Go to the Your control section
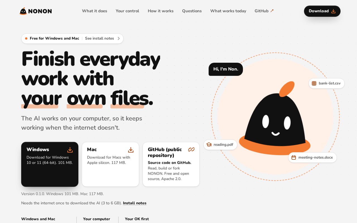Screen dimensions: 357x223 (127, 11)
